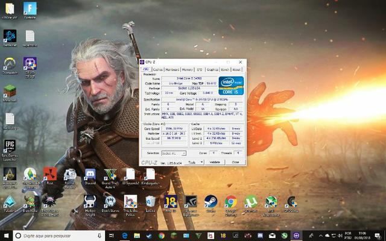This screenshot has height=241, width=386.
Task: Open the Bench tab in CPU-Z
Action: [x=225, y=70]
